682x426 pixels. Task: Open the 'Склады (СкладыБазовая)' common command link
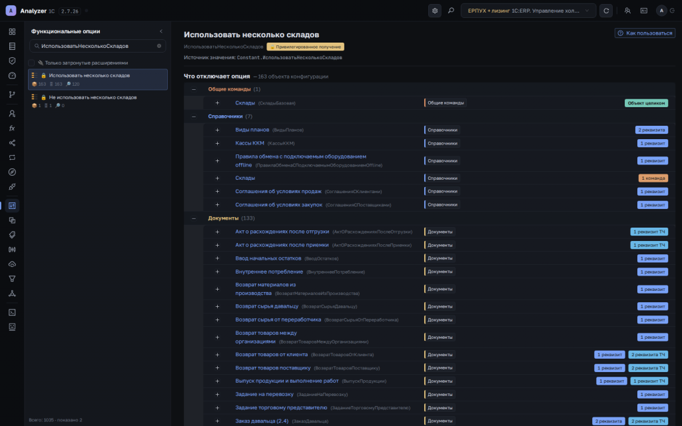245,103
